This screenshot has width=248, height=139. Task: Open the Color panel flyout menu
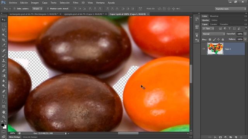245,16
